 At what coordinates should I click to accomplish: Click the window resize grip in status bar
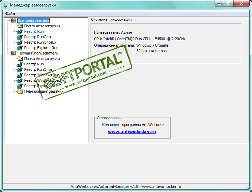coord(247,187)
